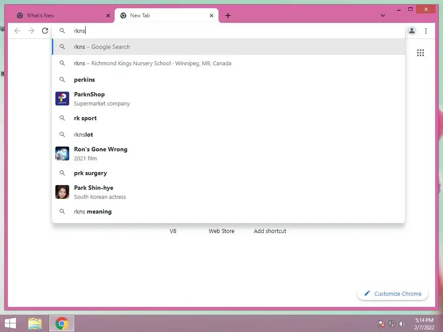Open the Chrome profile avatar icon
443x332 pixels.
pyautogui.click(x=412, y=31)
